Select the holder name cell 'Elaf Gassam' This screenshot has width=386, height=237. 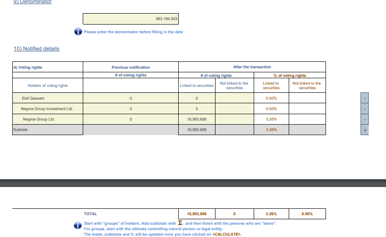click(x=48, y=98)
